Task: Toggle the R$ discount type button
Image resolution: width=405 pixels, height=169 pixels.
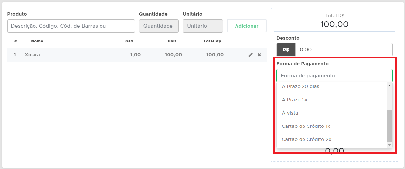Action: click(x=286, y=50)
